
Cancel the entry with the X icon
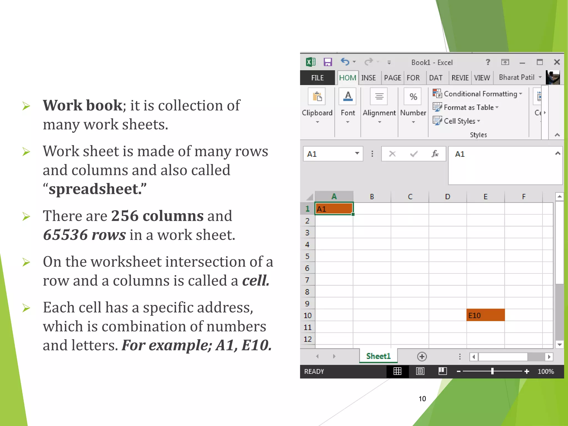pos(392,154)
